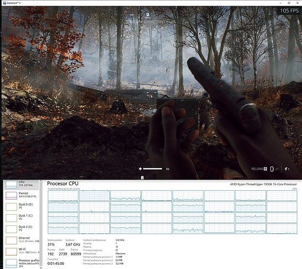This screenshot has width=302, height=269.
Task: Click the large 0 ammo counter
Action: (x=272, y=169)
